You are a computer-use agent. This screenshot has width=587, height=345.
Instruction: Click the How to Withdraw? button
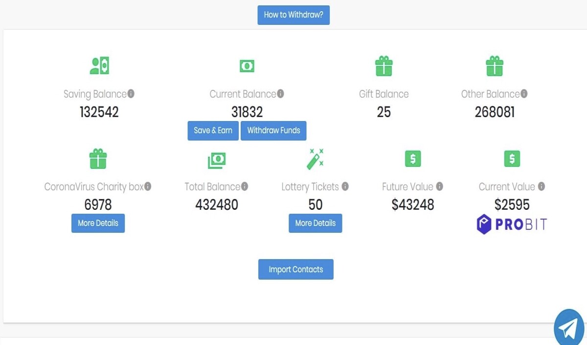tap(293, 15)
